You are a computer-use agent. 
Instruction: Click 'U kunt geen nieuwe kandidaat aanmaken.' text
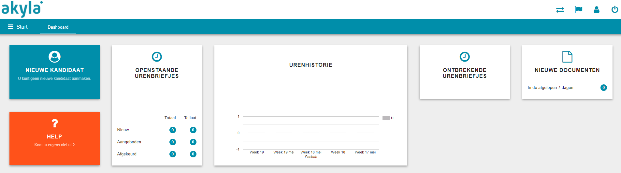click(x=54, y=79)
